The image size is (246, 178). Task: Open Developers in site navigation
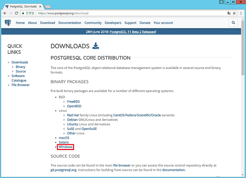coord(113,23)
